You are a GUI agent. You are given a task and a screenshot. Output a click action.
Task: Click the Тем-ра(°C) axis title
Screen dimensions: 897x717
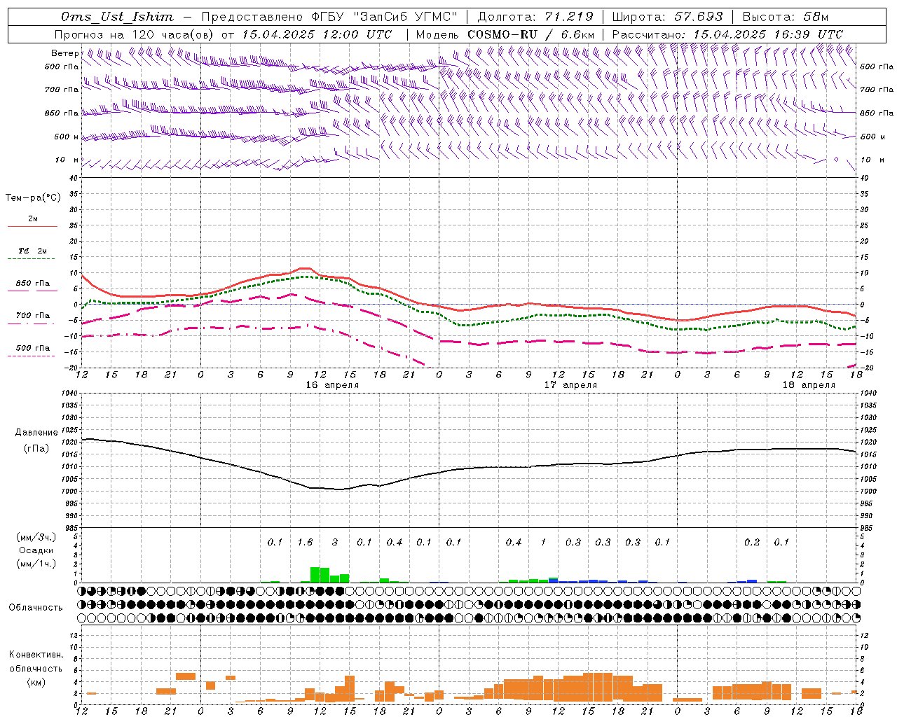[33, 198]
